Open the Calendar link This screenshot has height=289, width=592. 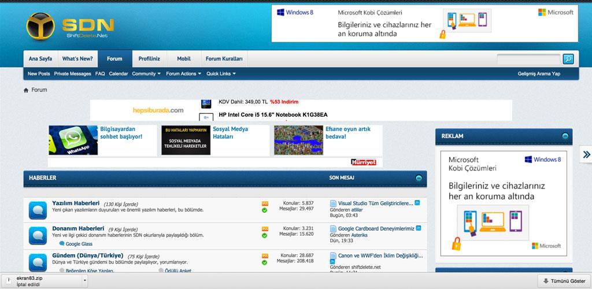119,74
